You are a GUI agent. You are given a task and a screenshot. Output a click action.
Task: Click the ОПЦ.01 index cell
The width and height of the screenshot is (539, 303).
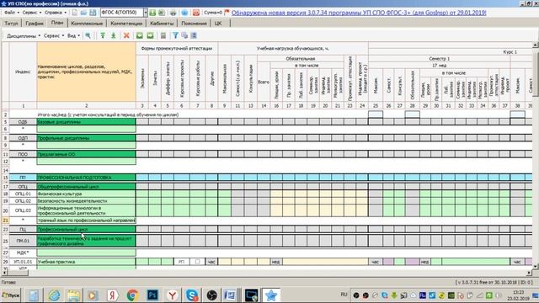[x=23, y=194]
